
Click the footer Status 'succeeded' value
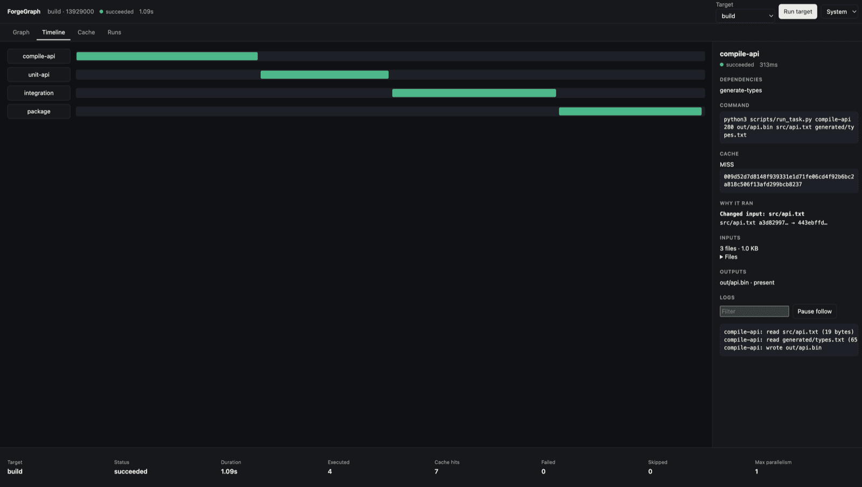[x=130, y=471]
